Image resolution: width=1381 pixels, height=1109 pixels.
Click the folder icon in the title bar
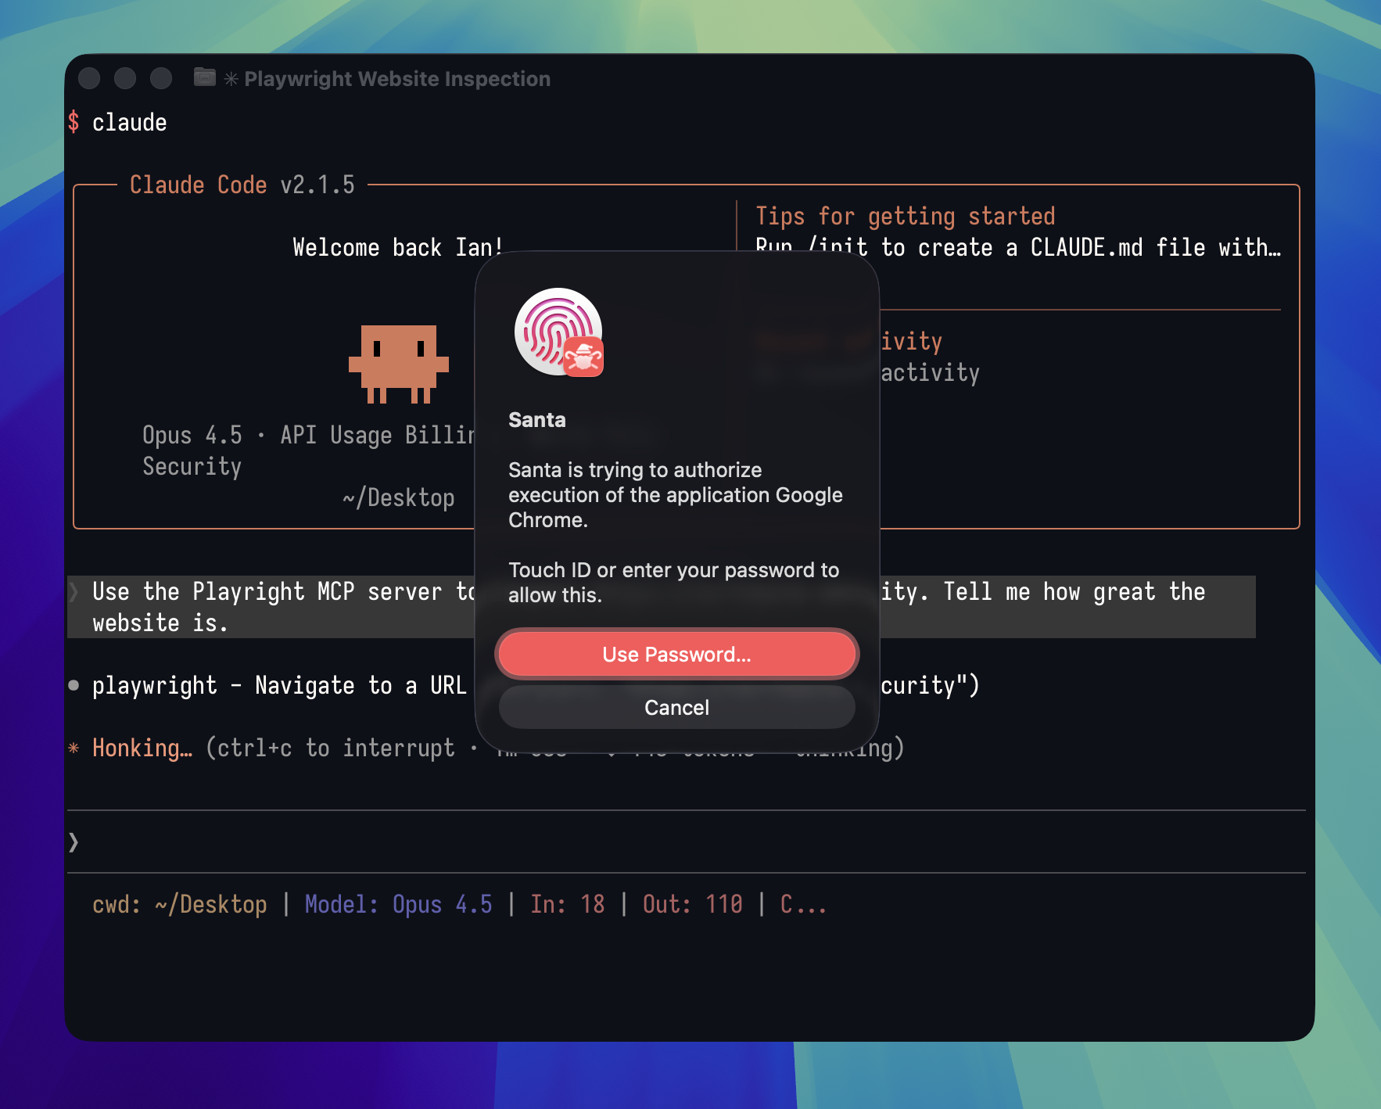[x=204, y=77]
